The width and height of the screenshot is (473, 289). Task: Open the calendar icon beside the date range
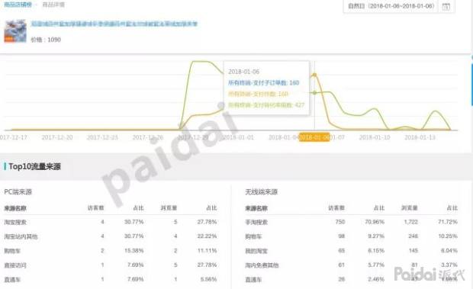pos(446,6)
